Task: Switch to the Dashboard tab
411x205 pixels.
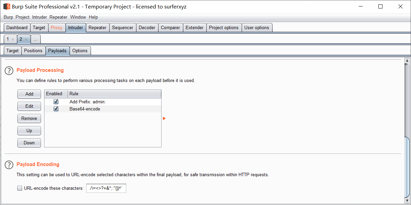Action: 17,28
